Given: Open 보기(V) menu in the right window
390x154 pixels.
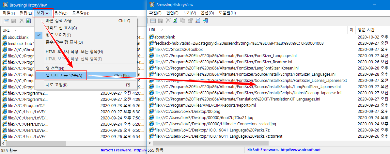Looking at the screenshot, I should coord(190,13).
